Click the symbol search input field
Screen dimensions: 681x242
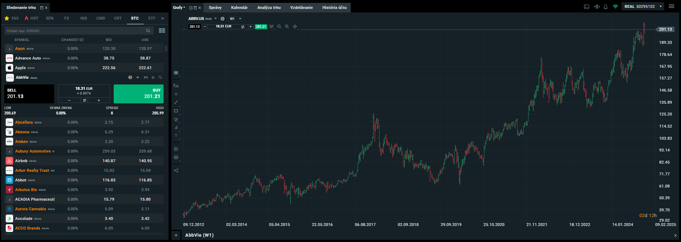coord(75,31)
